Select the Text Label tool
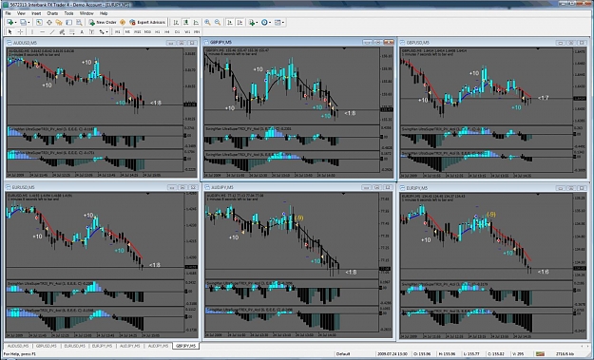This screenshot has height=360, width=594. click(91, 31)
